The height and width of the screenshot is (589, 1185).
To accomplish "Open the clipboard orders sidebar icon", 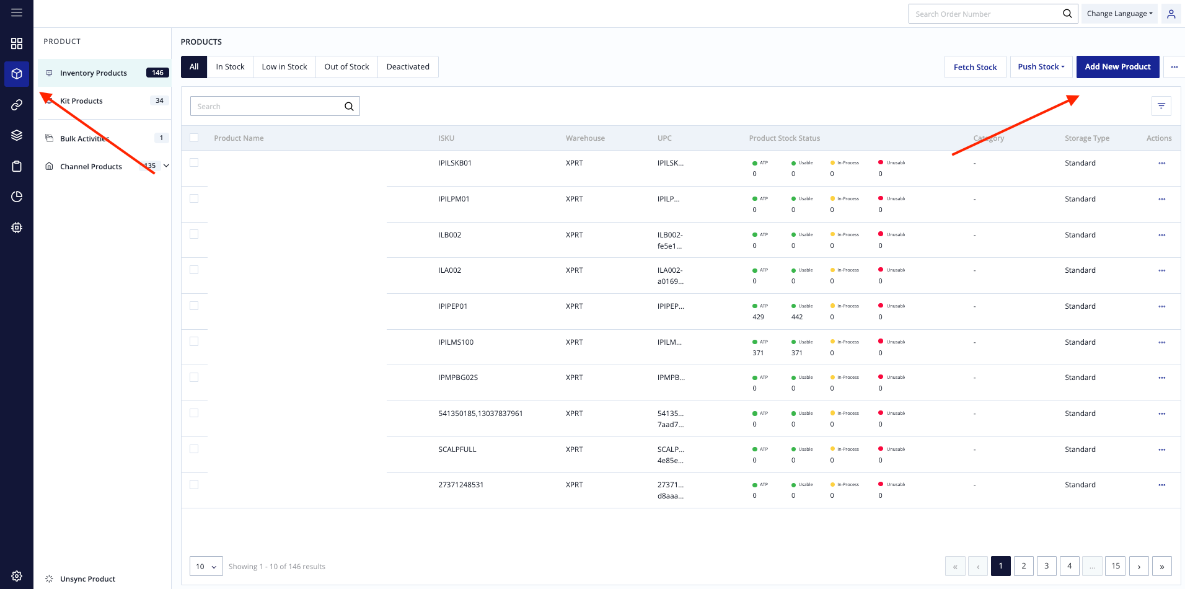I will [17, 166].
